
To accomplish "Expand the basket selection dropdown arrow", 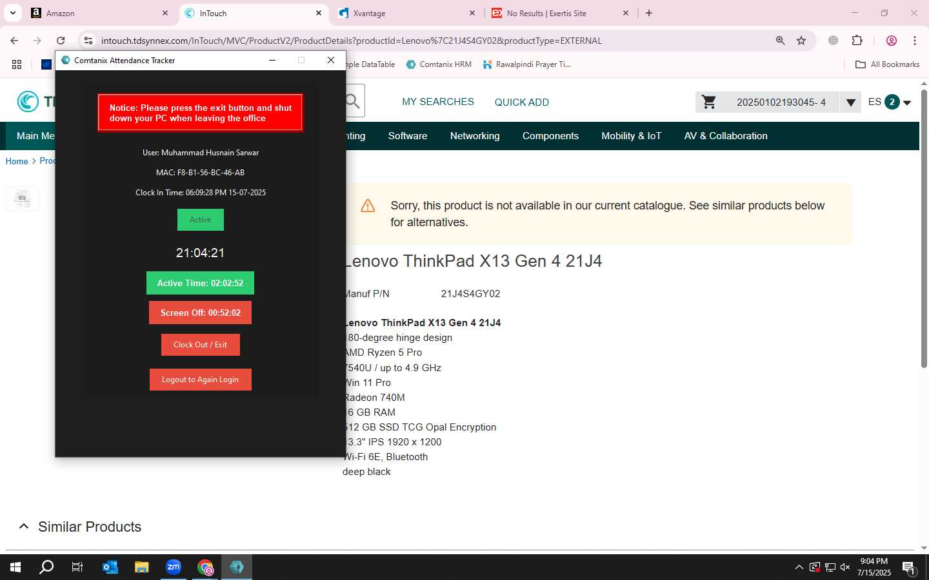I will (x=850, y=102).
